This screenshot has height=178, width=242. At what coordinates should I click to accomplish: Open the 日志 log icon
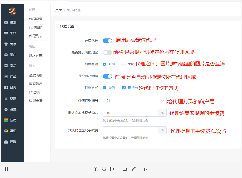(6, 88)
